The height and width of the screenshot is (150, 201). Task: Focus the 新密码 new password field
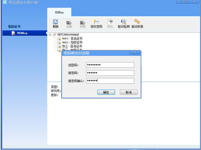[x=110, y=73]
